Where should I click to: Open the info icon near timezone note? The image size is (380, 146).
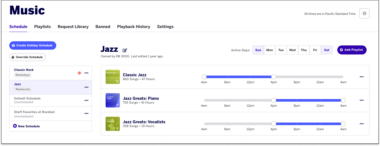pos(364,14)
